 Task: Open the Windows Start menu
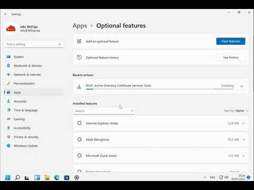coord(7,177)
